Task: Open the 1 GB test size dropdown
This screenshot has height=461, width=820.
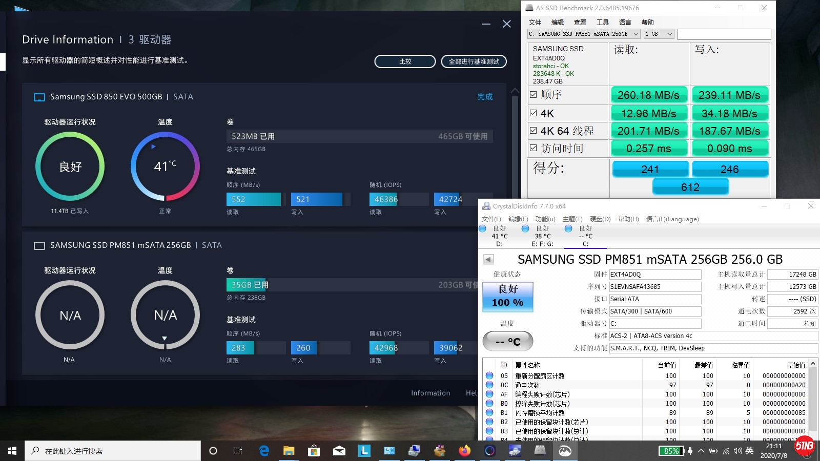Action: (x=659, y=34)
